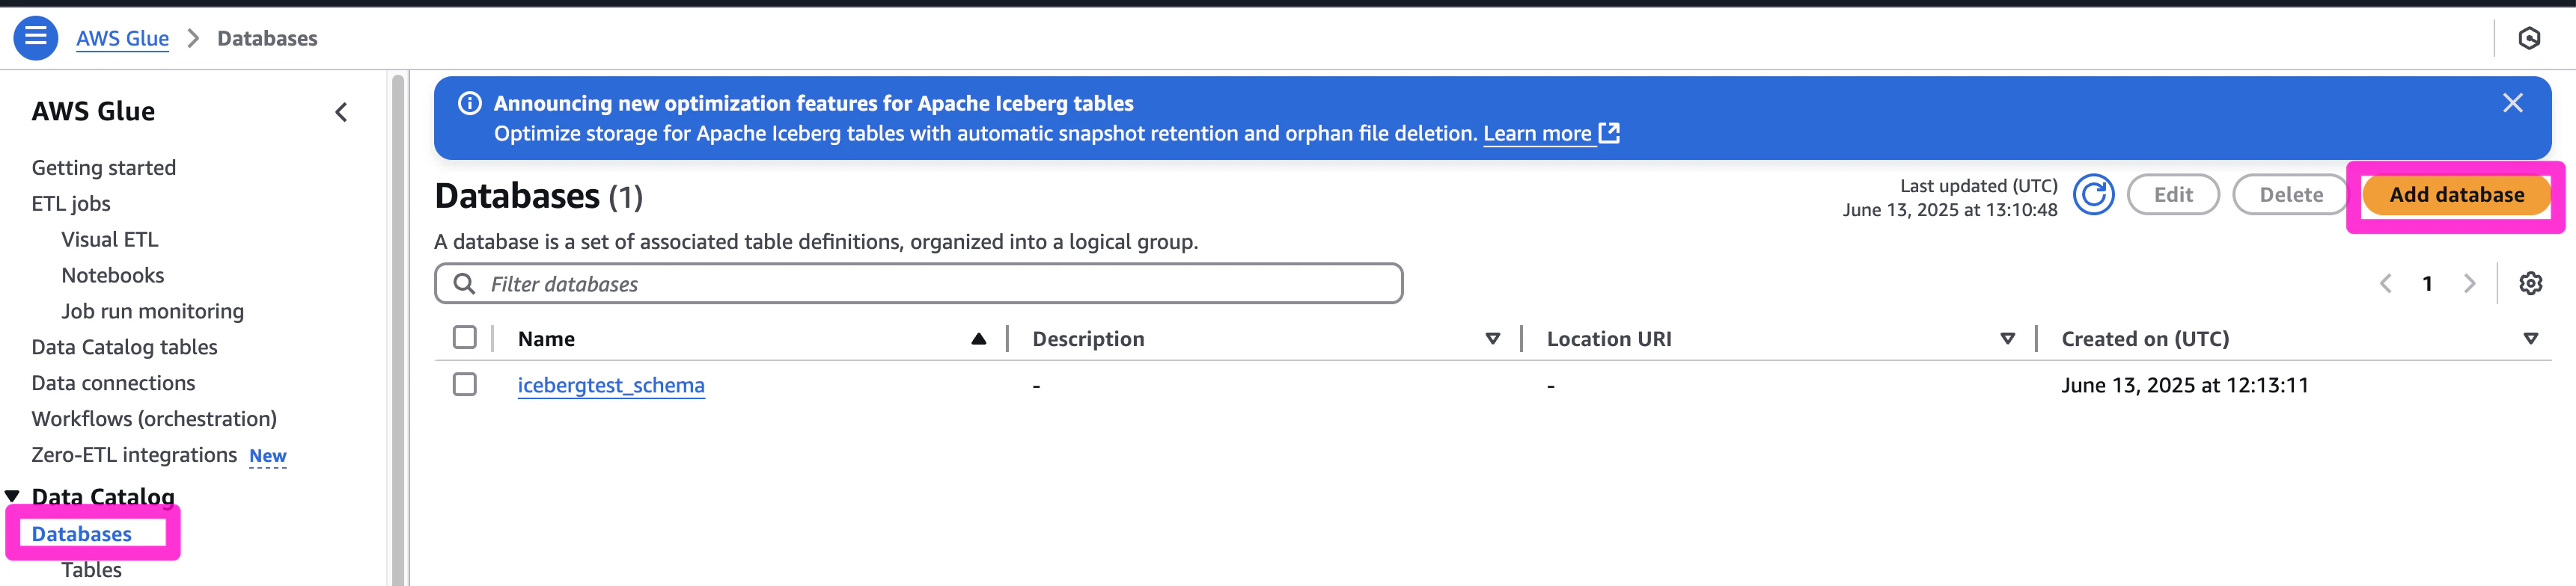Focus the Filter databases search field

click(918, 283)
